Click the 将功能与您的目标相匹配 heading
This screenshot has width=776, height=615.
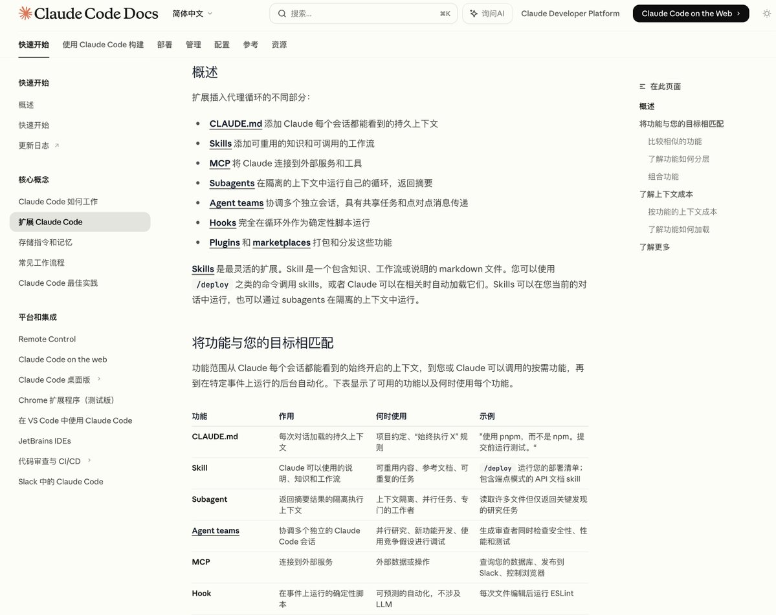coord(263,343)
